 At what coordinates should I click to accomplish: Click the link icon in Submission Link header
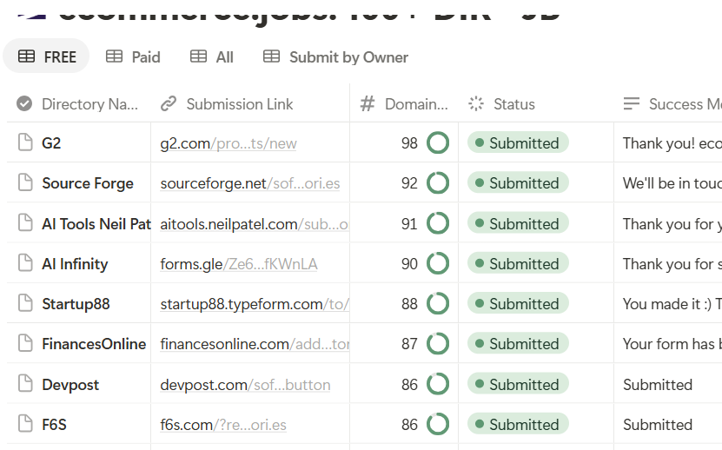(x=169, y=104)
